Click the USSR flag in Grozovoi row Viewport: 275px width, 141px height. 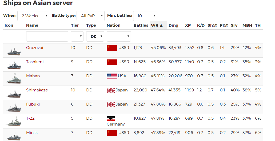click(x=112, y=48)
